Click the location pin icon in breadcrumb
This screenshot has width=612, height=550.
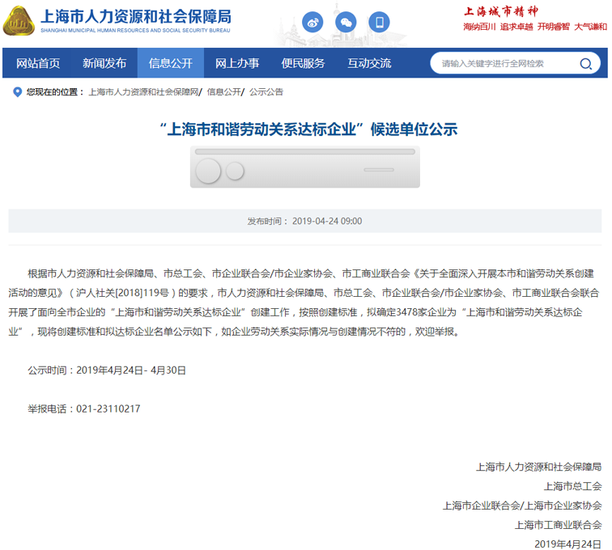click(17, 92)
